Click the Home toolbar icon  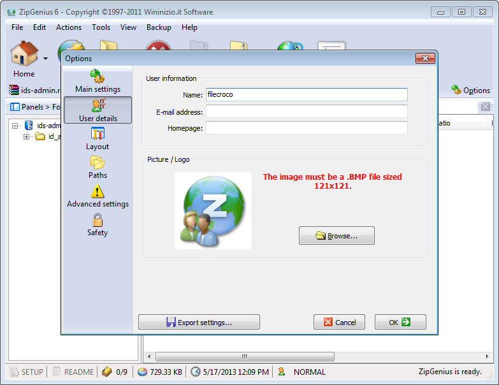[x=24, y=54]
